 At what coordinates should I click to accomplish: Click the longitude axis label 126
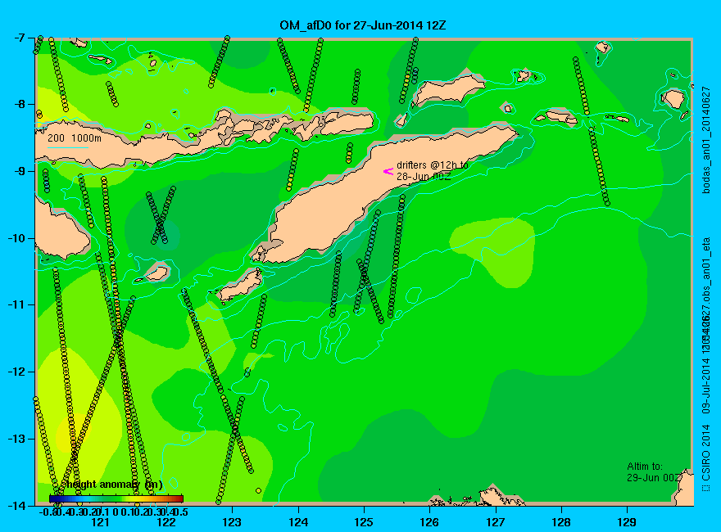pyautogui.click(x=430, y=522)
